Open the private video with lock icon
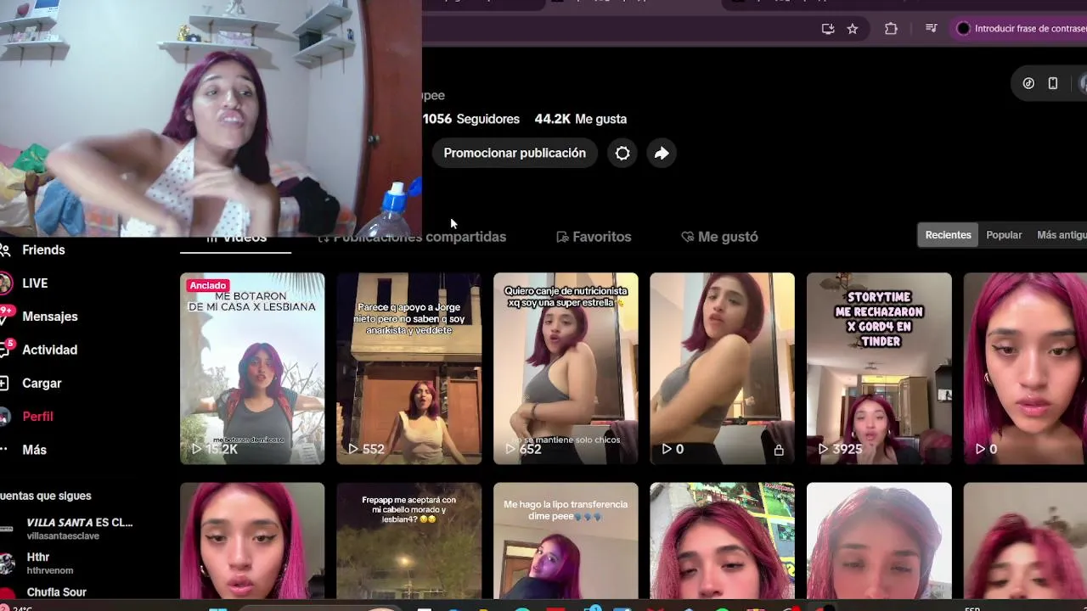 (x=722, y=368)
